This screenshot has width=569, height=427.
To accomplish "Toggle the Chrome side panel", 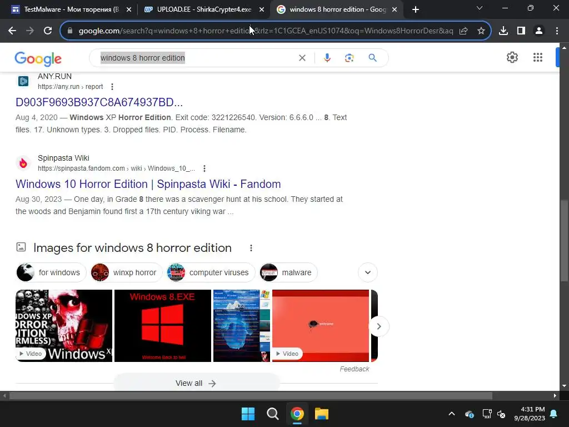I will coord(521,31).
